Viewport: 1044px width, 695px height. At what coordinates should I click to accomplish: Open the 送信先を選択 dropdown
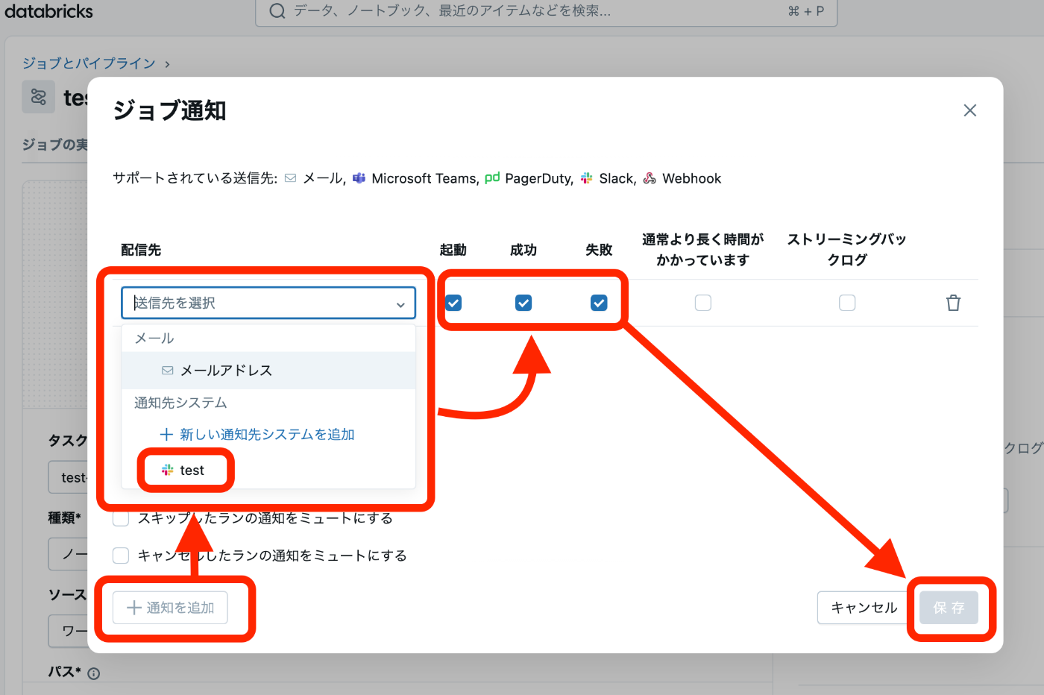tap(268, 303)
